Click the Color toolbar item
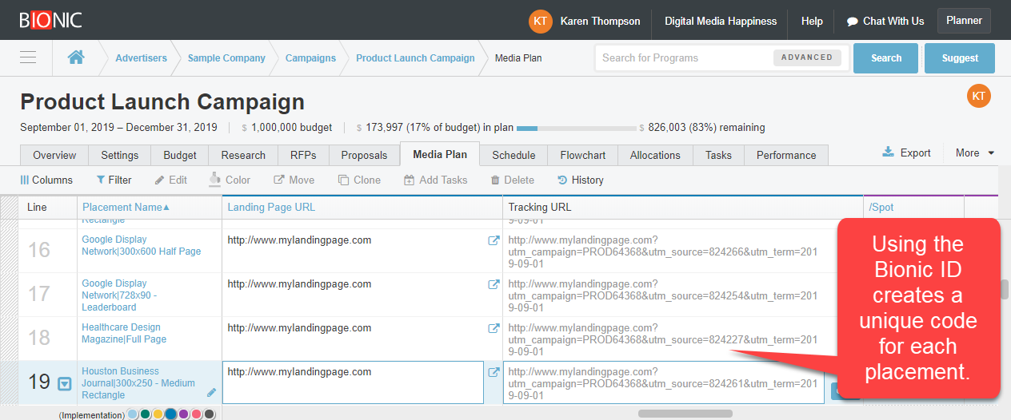 (x=230, y=180)
